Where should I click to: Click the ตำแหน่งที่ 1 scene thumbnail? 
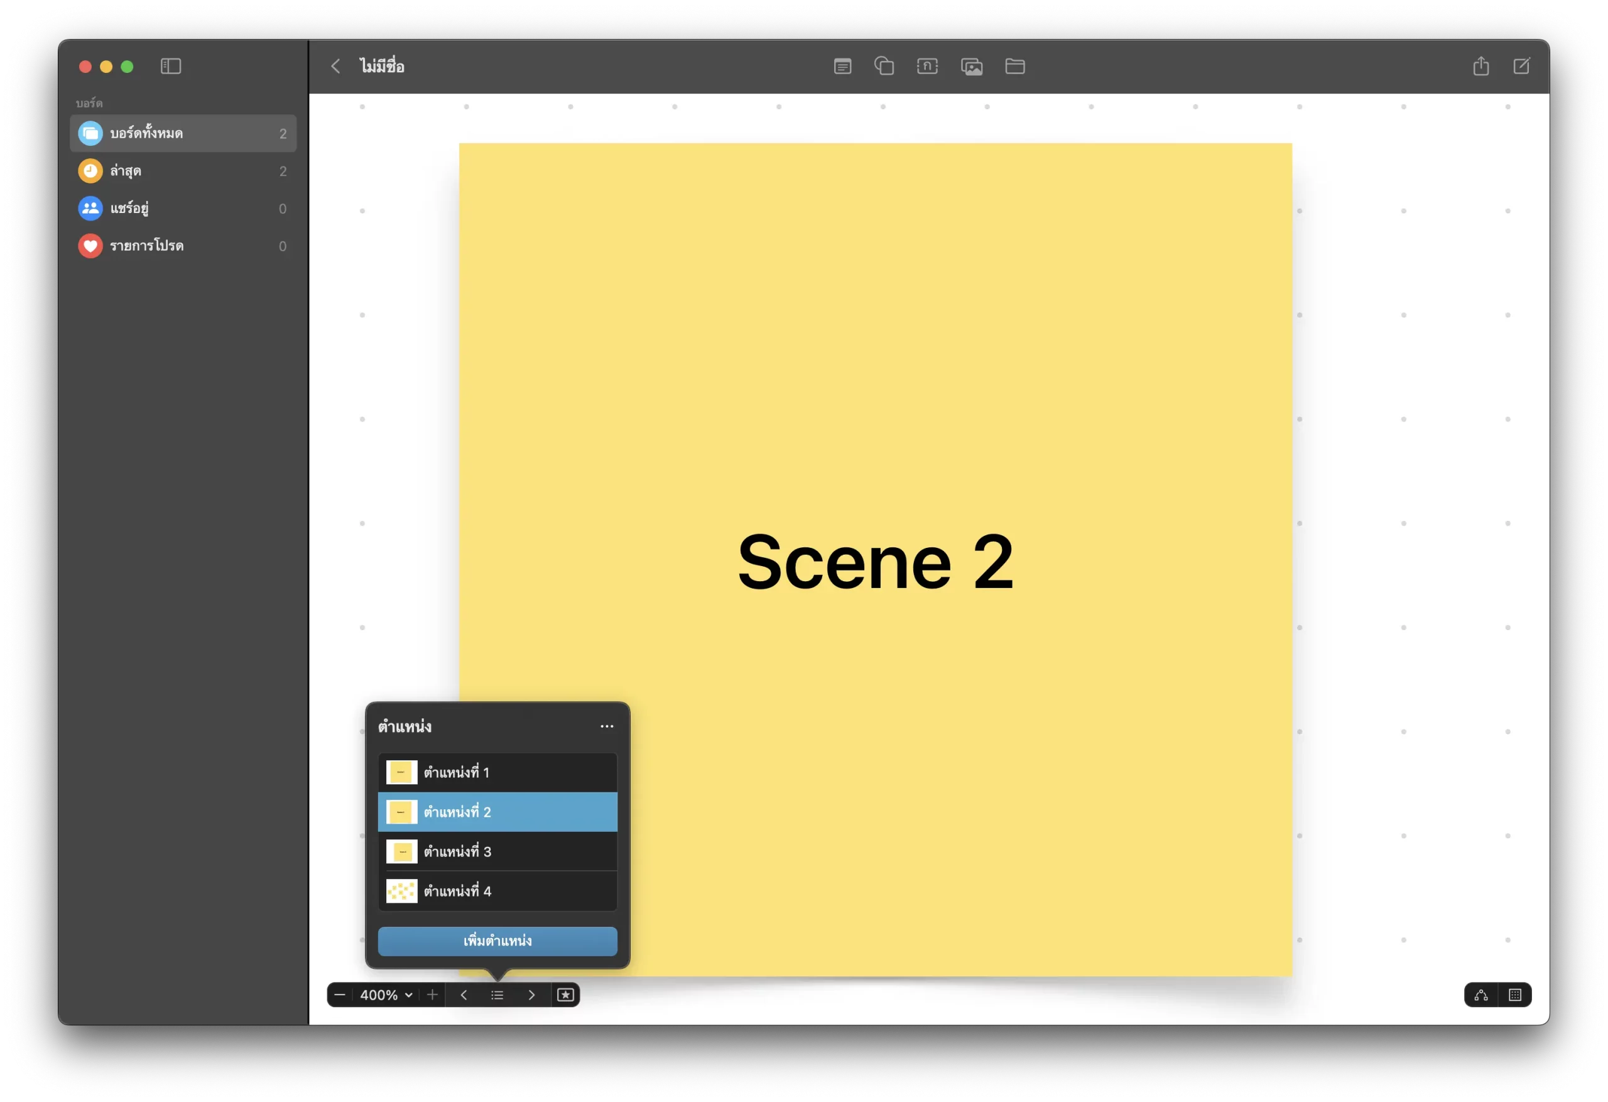coord(401,772)
